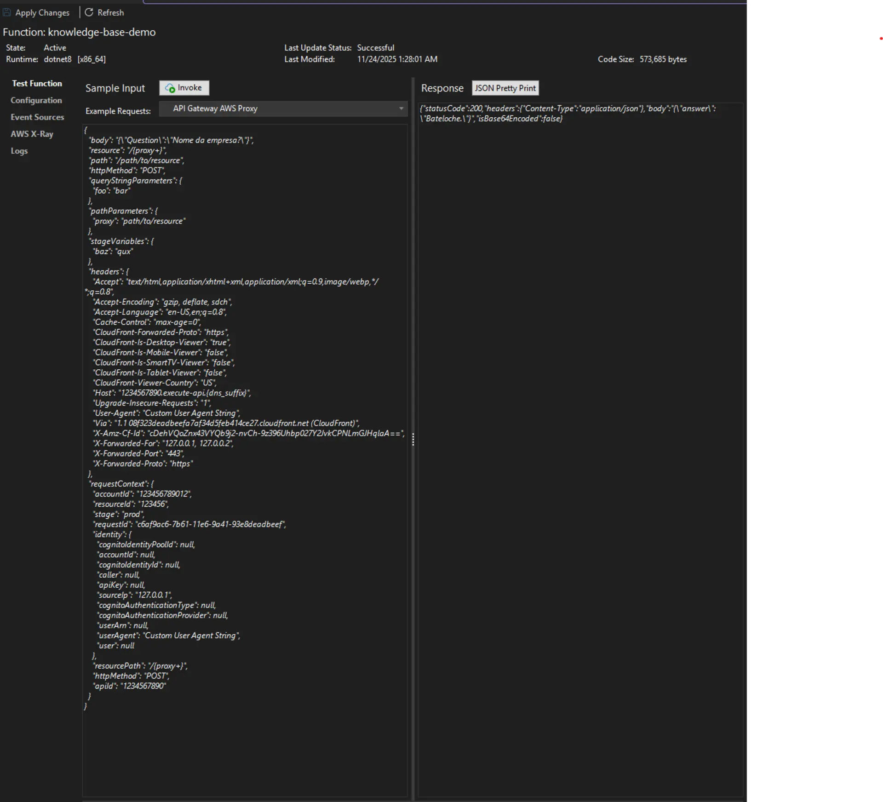
Task: Go to the Event Sources tab
Action: pos(37,117)
